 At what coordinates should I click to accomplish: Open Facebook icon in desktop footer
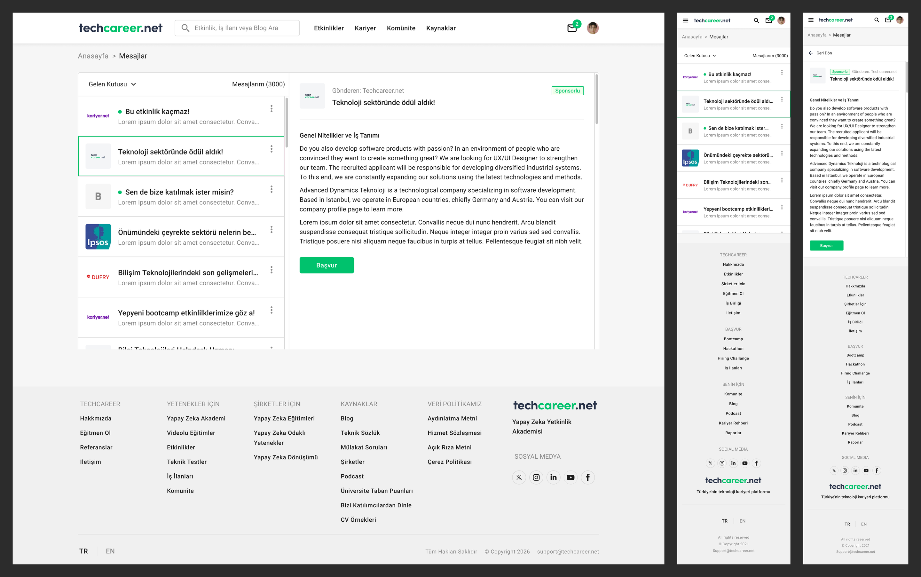[x=587, y=478]
